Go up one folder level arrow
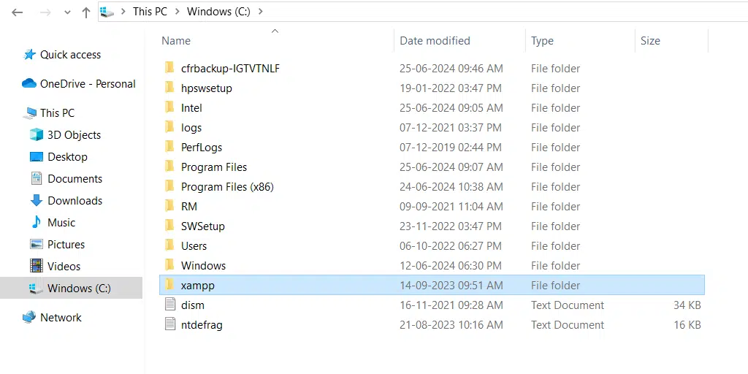 (x=86, y=12)
